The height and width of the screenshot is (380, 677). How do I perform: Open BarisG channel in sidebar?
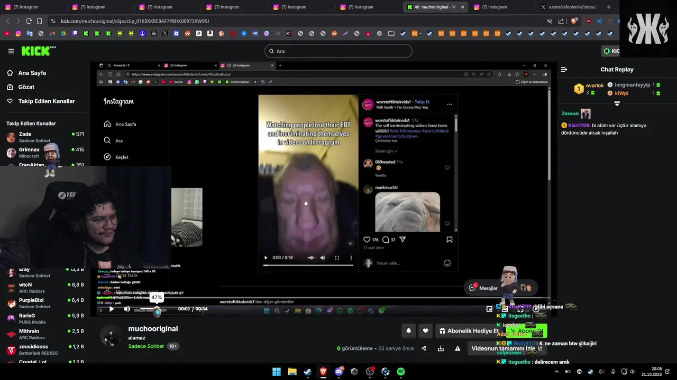tap(45, 319)
